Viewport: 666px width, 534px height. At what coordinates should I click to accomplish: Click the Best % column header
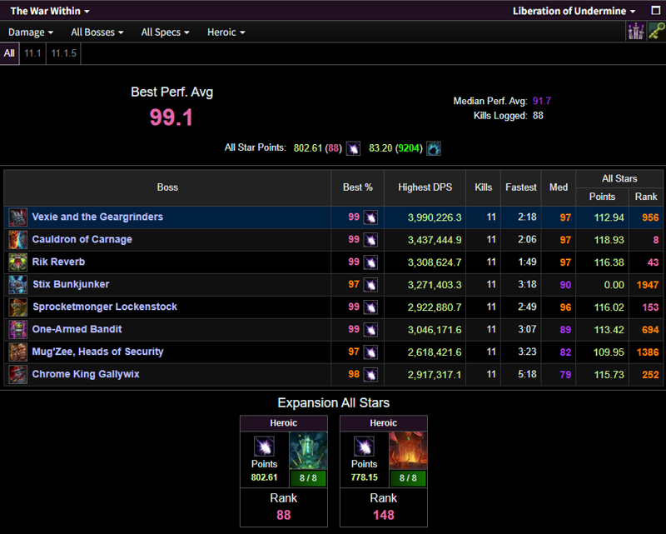358,187
